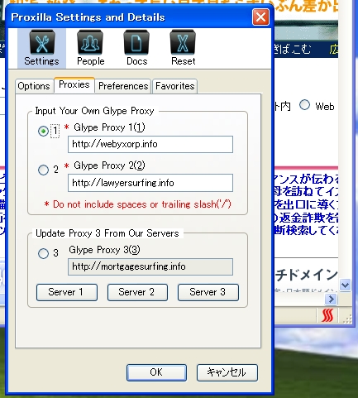The height and width of the screenshot is (398, 358).
Task: Click the 'Update Proxy 3 From Our Servers' label
Action: point(107,233)
